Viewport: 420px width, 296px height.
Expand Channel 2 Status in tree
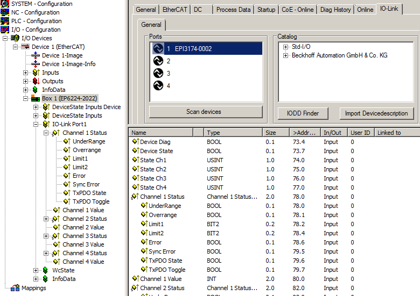click(x=46, y=219)
